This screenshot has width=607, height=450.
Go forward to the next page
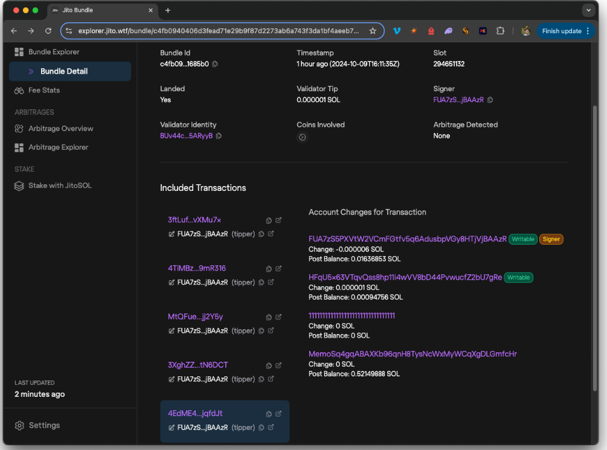pyautogui.click(x=31, y=31)
